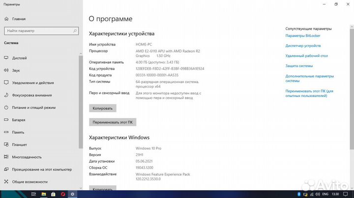The image size is (354, 198).
Task: Switch the ENG input language indicator
Action: 325,194
